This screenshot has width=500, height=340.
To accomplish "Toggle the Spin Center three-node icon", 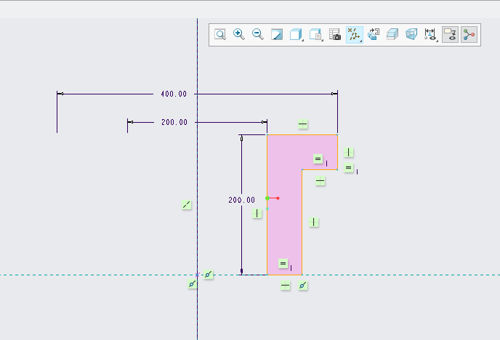I will click(x=469, y=35).
